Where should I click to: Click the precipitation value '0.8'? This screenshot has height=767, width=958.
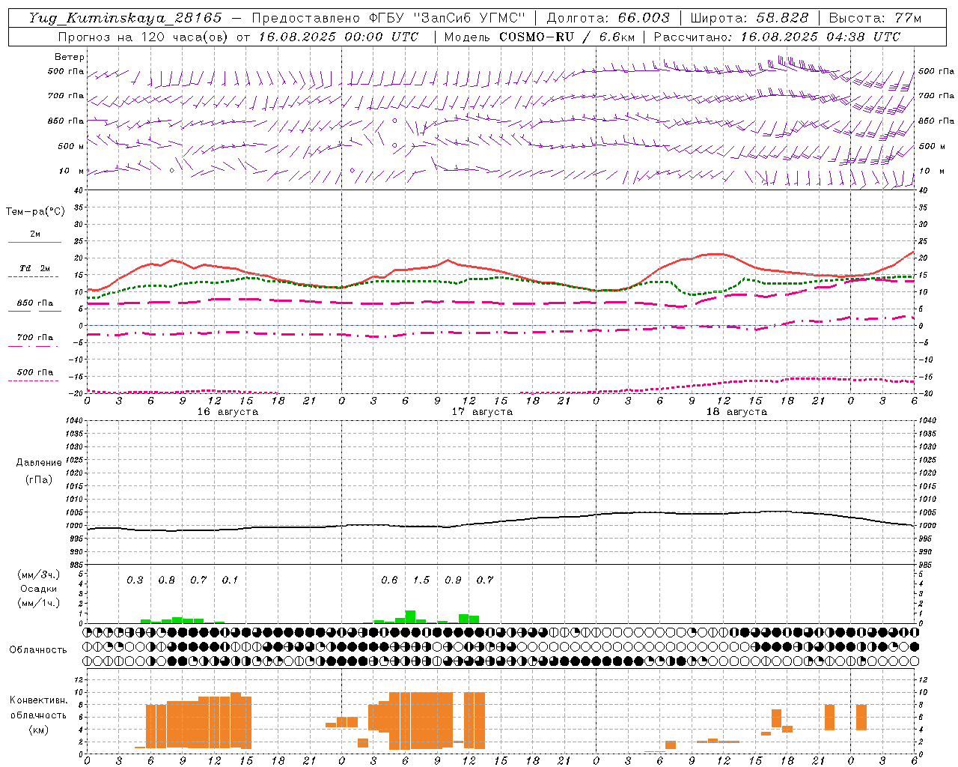click(167, 580)
